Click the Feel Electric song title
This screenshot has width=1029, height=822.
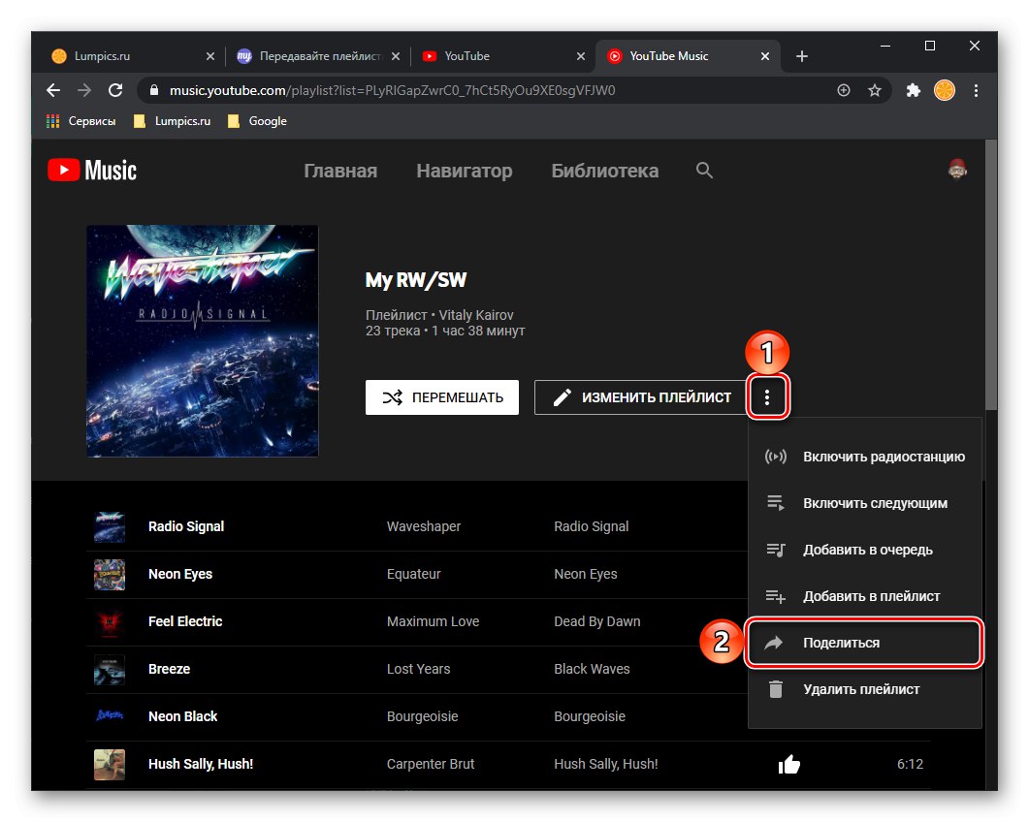(x=185, y=621)
